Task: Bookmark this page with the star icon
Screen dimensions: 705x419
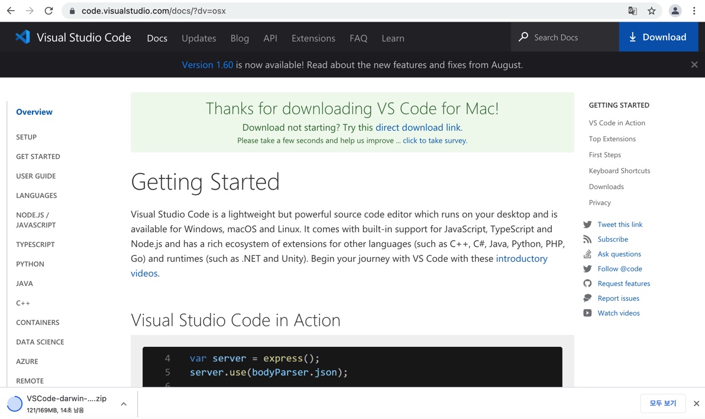Action: [652, 11]
